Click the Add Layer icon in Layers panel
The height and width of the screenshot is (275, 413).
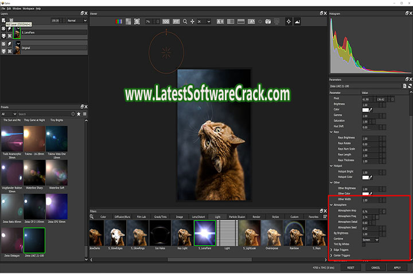pyautogui.click(x=4, y=20)
